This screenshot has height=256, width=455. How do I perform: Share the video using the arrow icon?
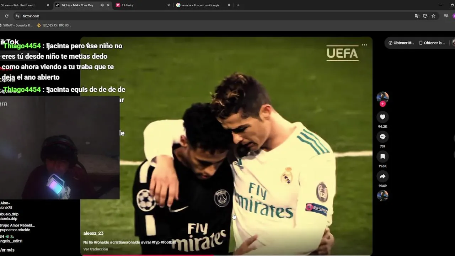point(382,176)
